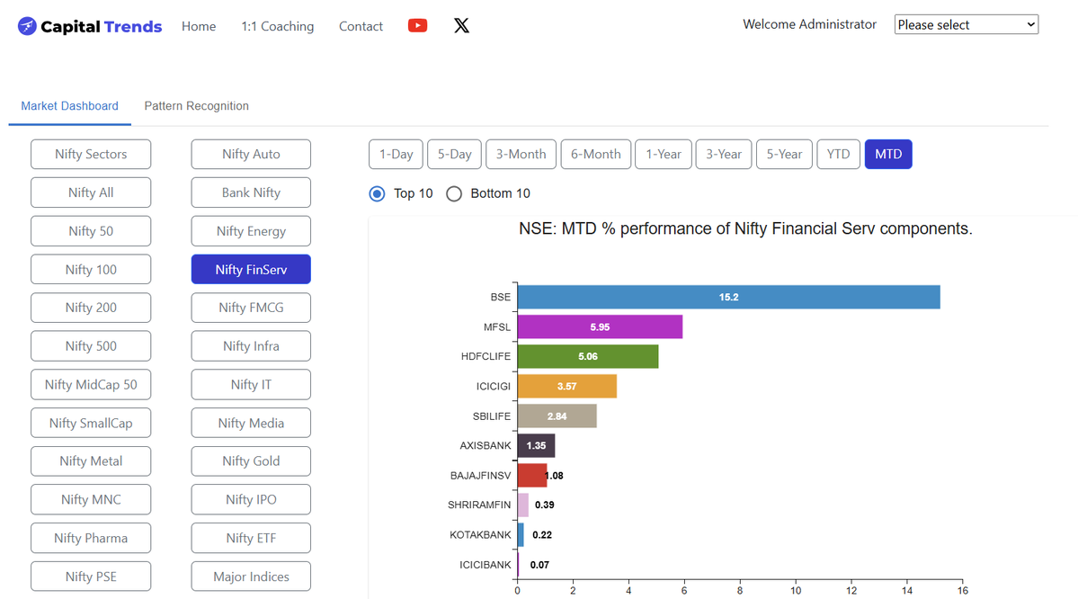
Task: Select the MTD timeframe button
Action: [x=888, y=154]
